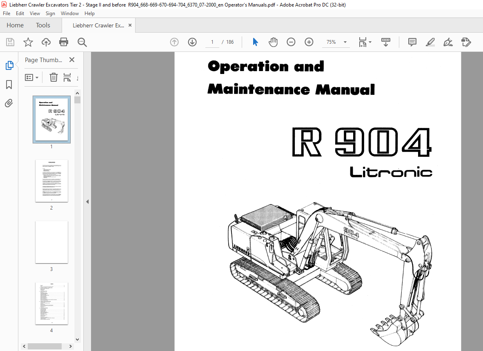Click the Adobe Acrobat title bar icon

[x=4, y=4]
